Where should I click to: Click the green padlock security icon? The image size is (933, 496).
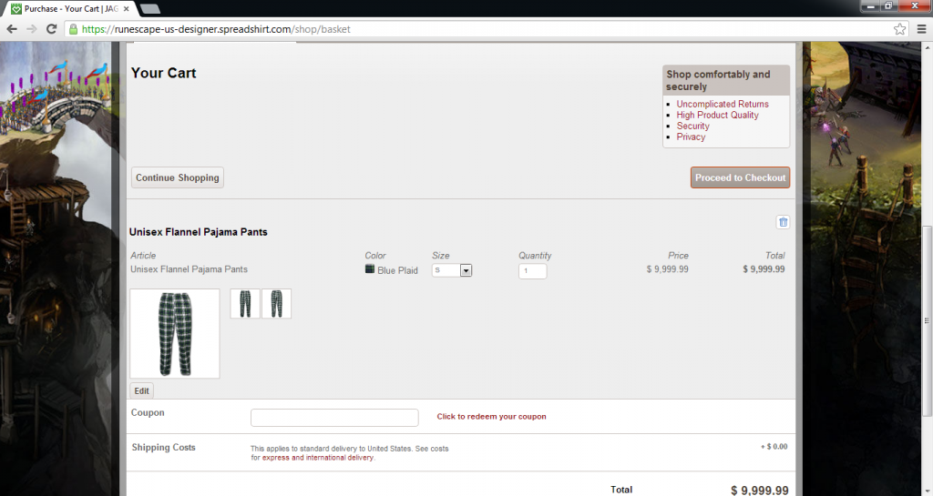pos(74,29)
